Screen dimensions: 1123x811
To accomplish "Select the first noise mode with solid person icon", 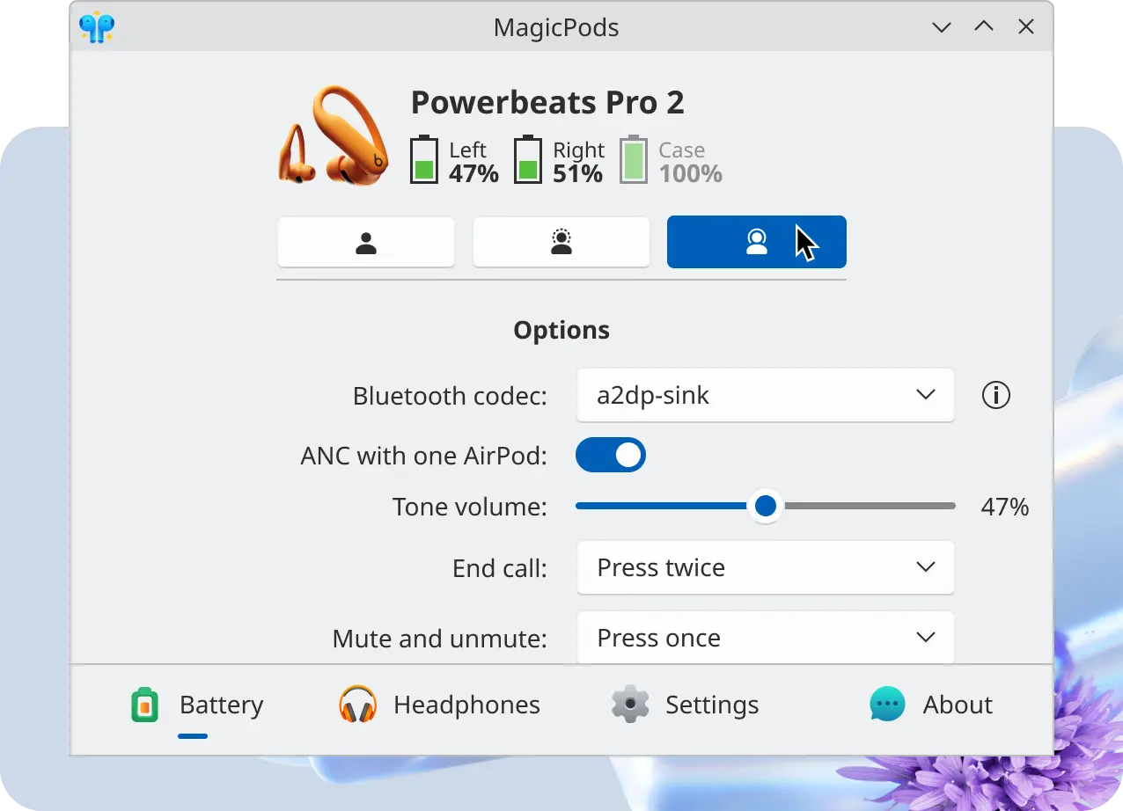I will [x=366, y=242].
